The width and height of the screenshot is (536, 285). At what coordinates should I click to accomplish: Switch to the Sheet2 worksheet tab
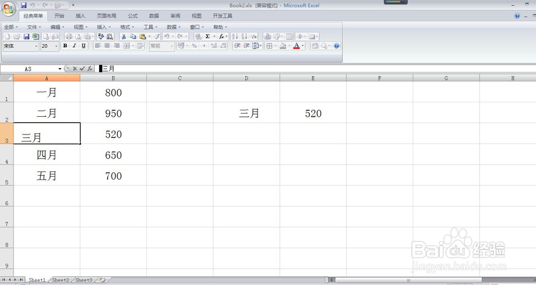61,280
